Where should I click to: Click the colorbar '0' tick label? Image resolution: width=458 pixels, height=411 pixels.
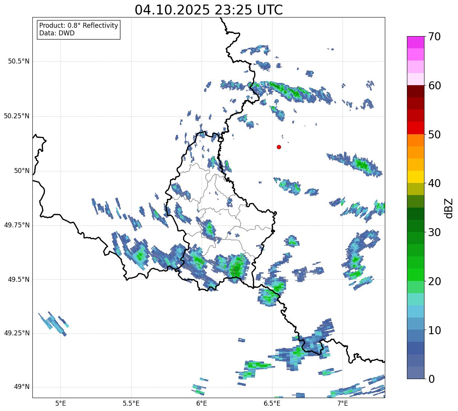431,379
